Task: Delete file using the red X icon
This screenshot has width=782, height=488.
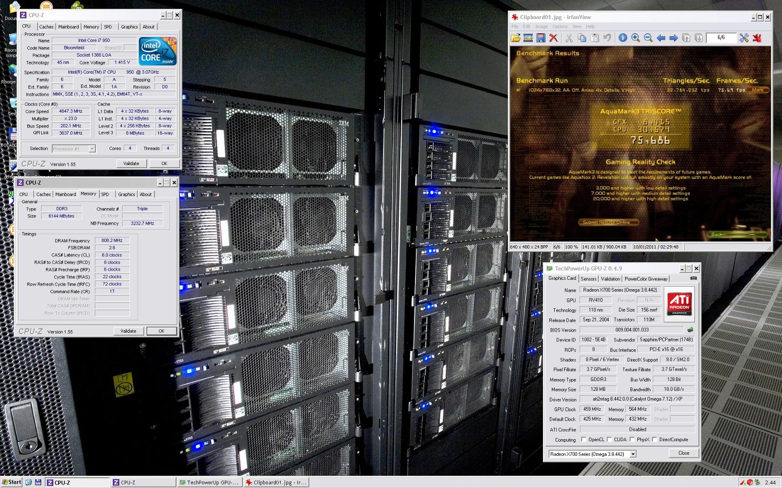Action: click(553, 38)
